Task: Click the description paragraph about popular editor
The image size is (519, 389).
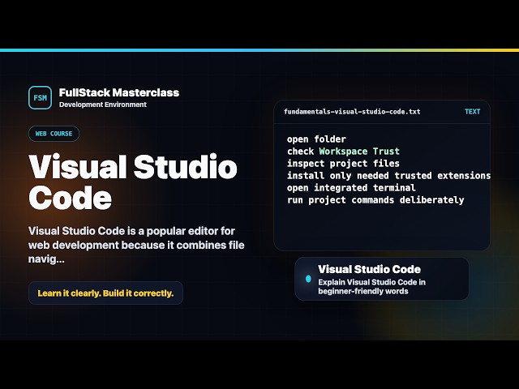Action: click(136, 245)
